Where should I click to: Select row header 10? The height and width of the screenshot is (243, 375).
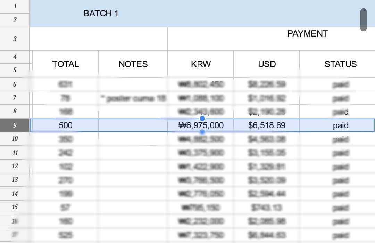[x=15, y=139]
